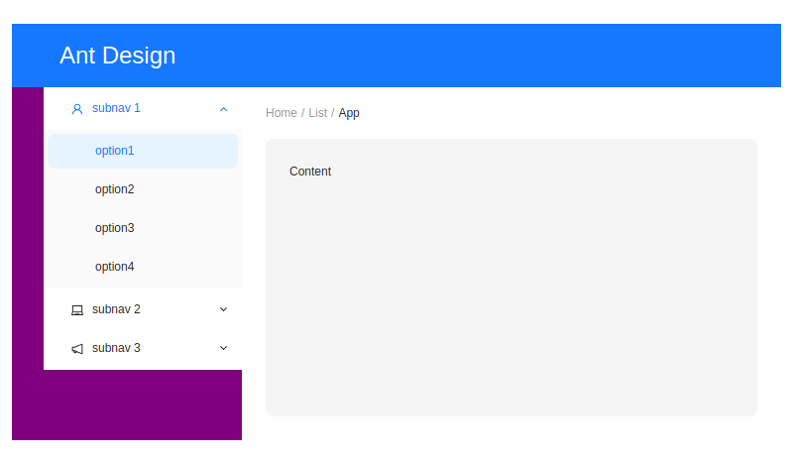Image resolution: width=793 pixels, height=464 pixels.
Task: Click the user icon beside subnav 1
Action: [77, 109]
